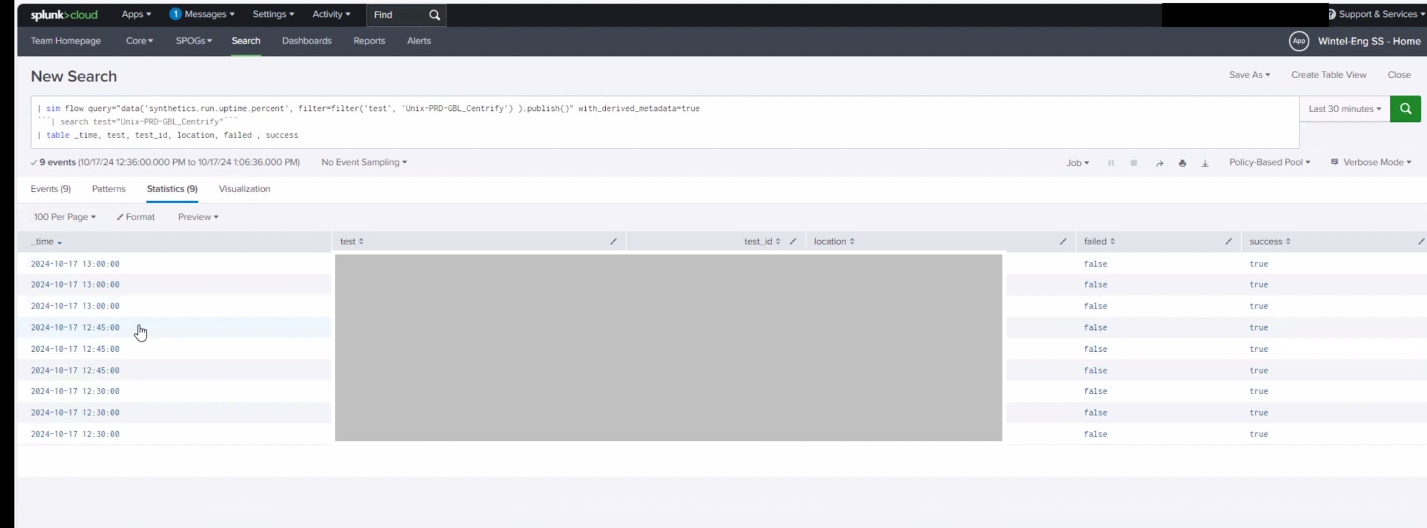Expand the SPOGs dropdown
1427x528 pixels.
194,41
